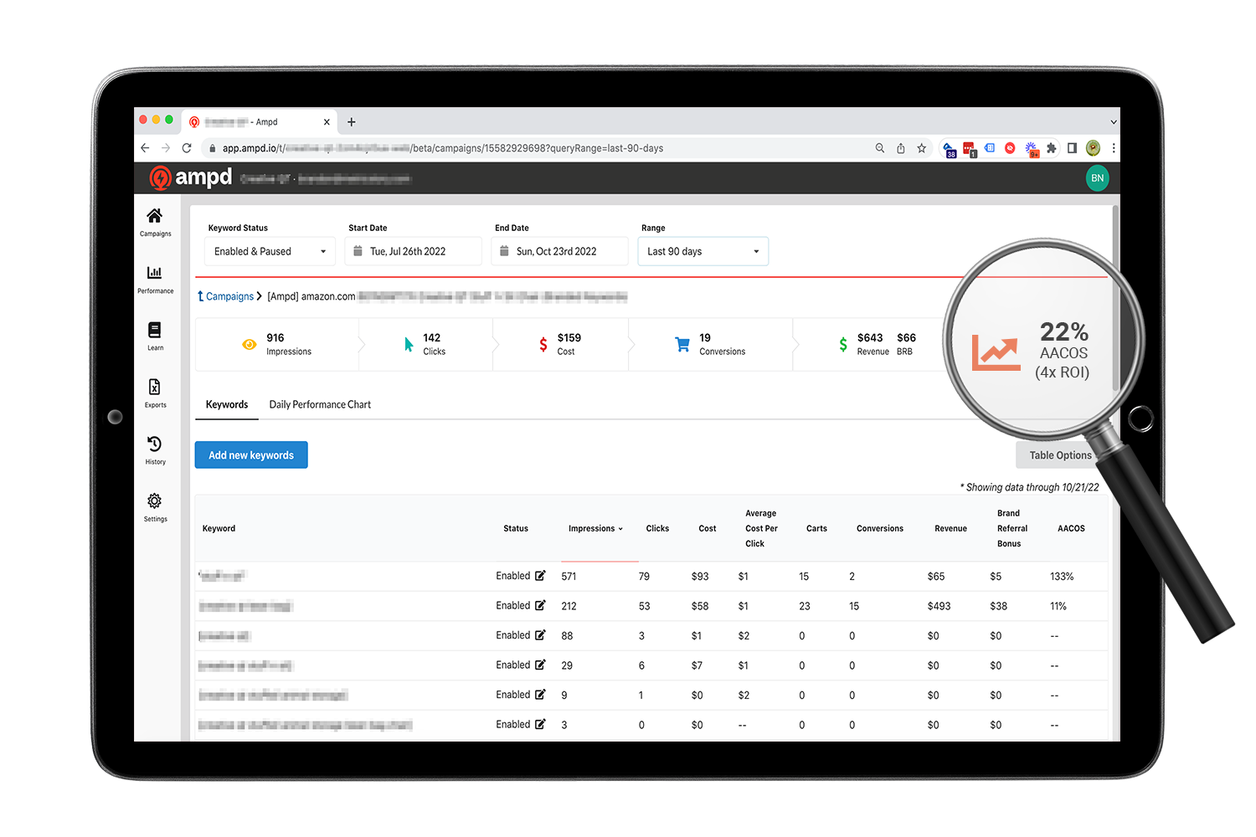The height and width of the screenshot is (837, 1256).
Task: Select the 133% AACOS cell
Action: (1062, 577)
